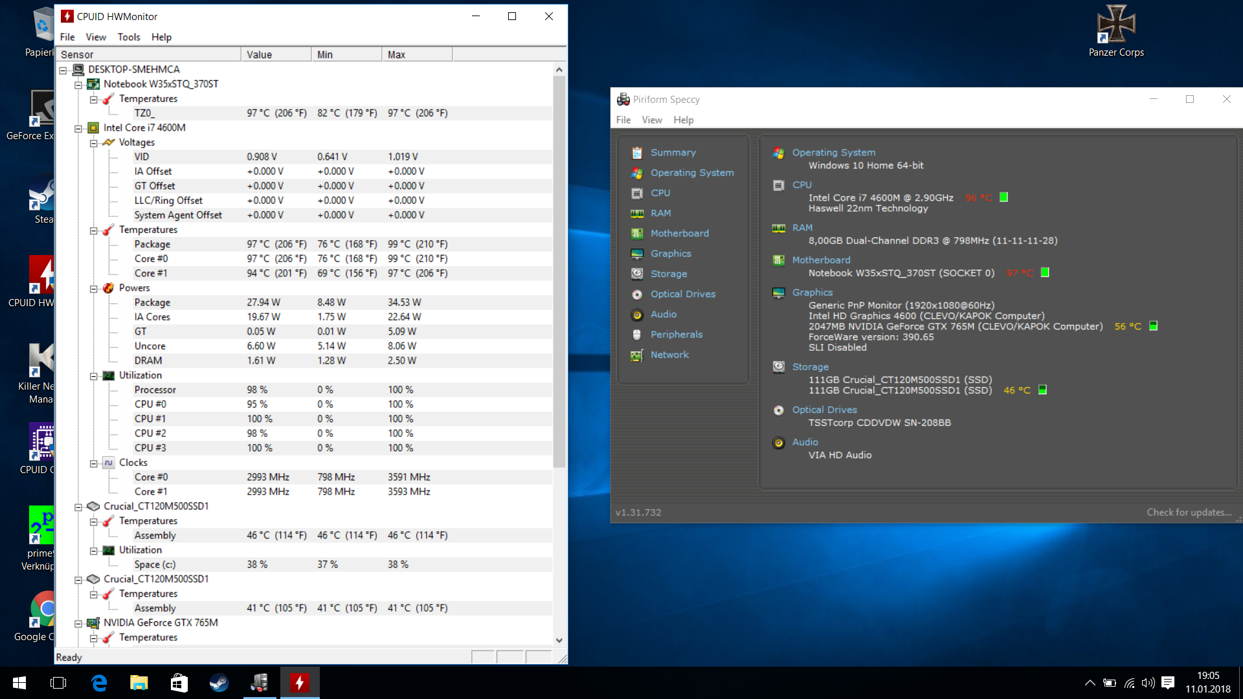
Task: Select the Optical Drives disc icon
Action: [637, 294]
